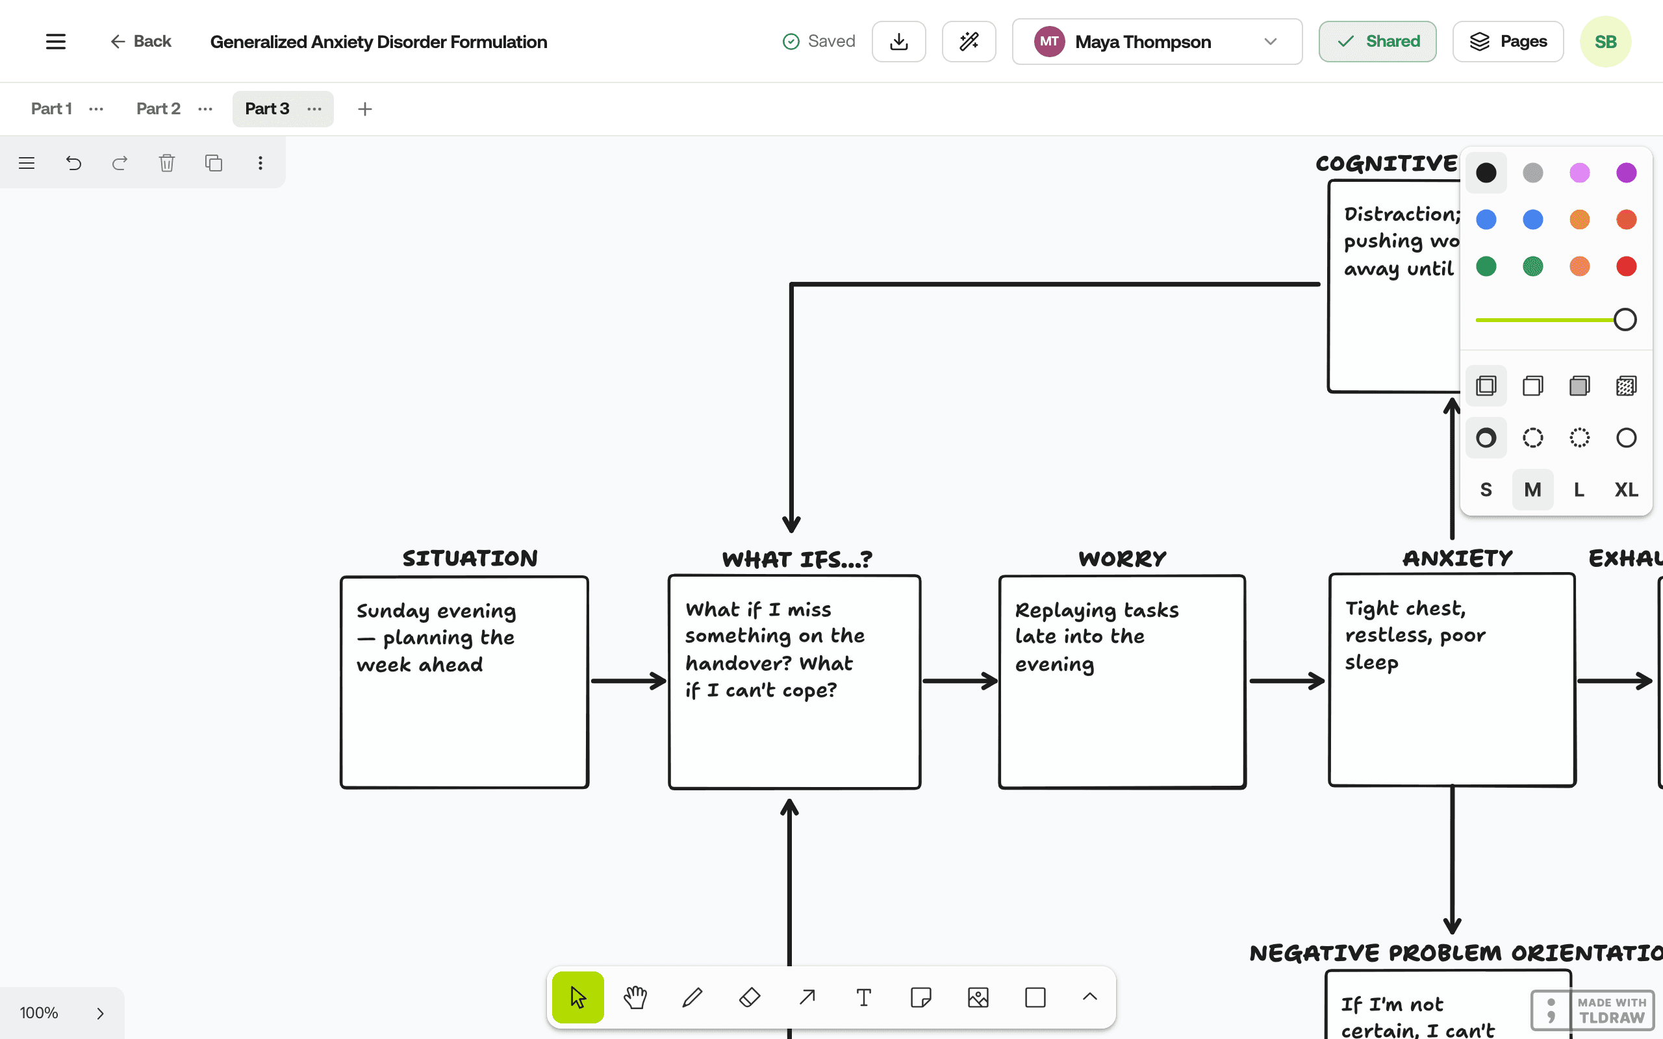The width and height of the screenshot is (1663, 1039).
Task: Select the Arrow tool
Action: click(807, 997)
